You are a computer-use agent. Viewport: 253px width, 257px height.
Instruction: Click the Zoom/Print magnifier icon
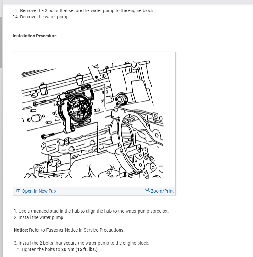[147, 190]
